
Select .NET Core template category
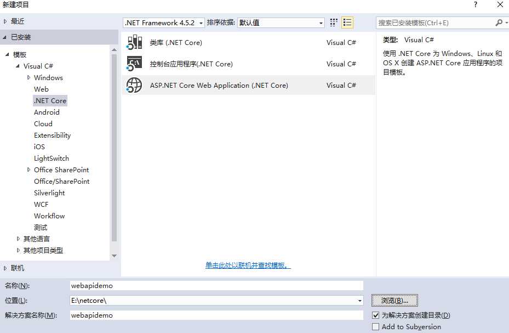tap(50, 101)
